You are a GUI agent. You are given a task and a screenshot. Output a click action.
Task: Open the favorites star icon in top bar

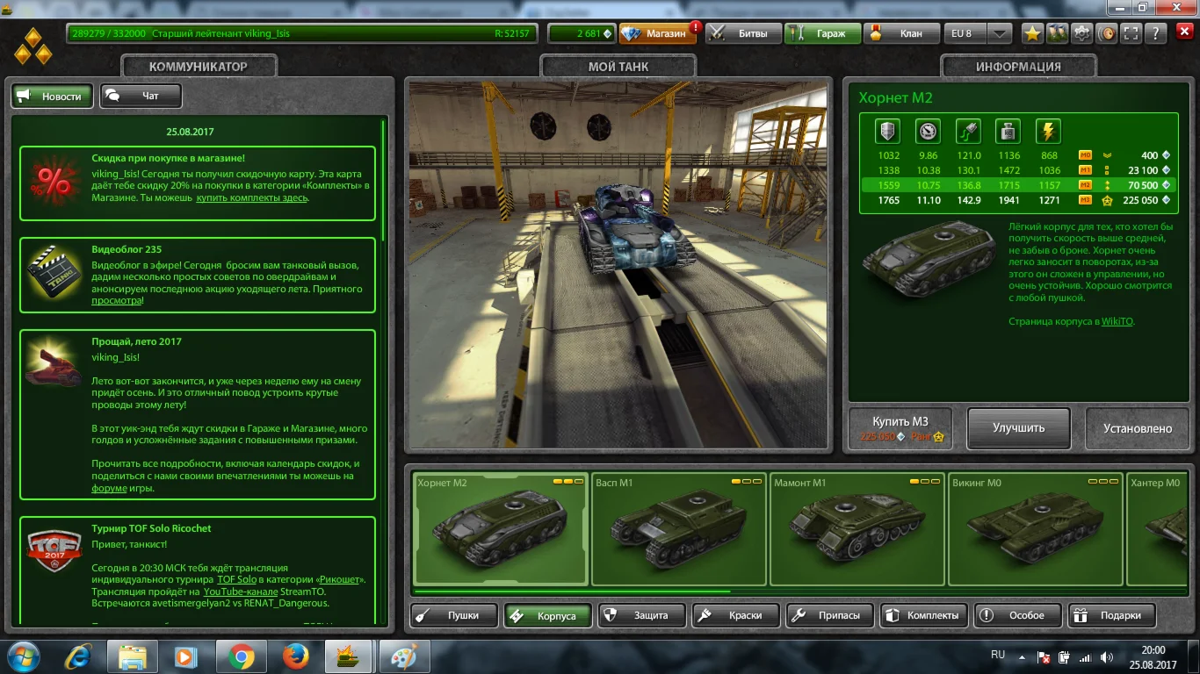pos(1032,33)
